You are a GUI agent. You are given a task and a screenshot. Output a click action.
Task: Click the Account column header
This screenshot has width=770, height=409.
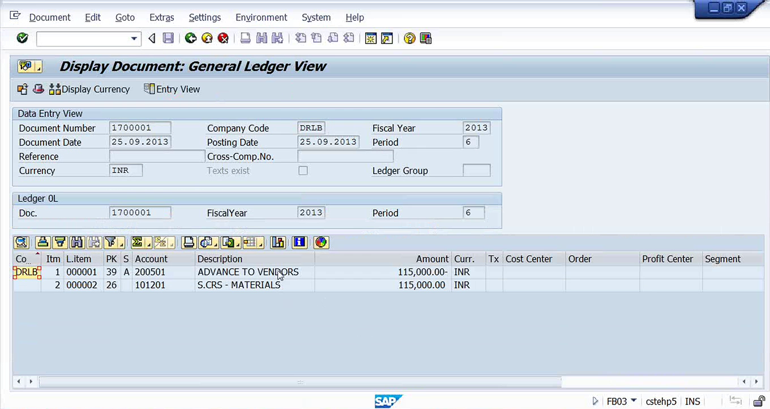163,259
